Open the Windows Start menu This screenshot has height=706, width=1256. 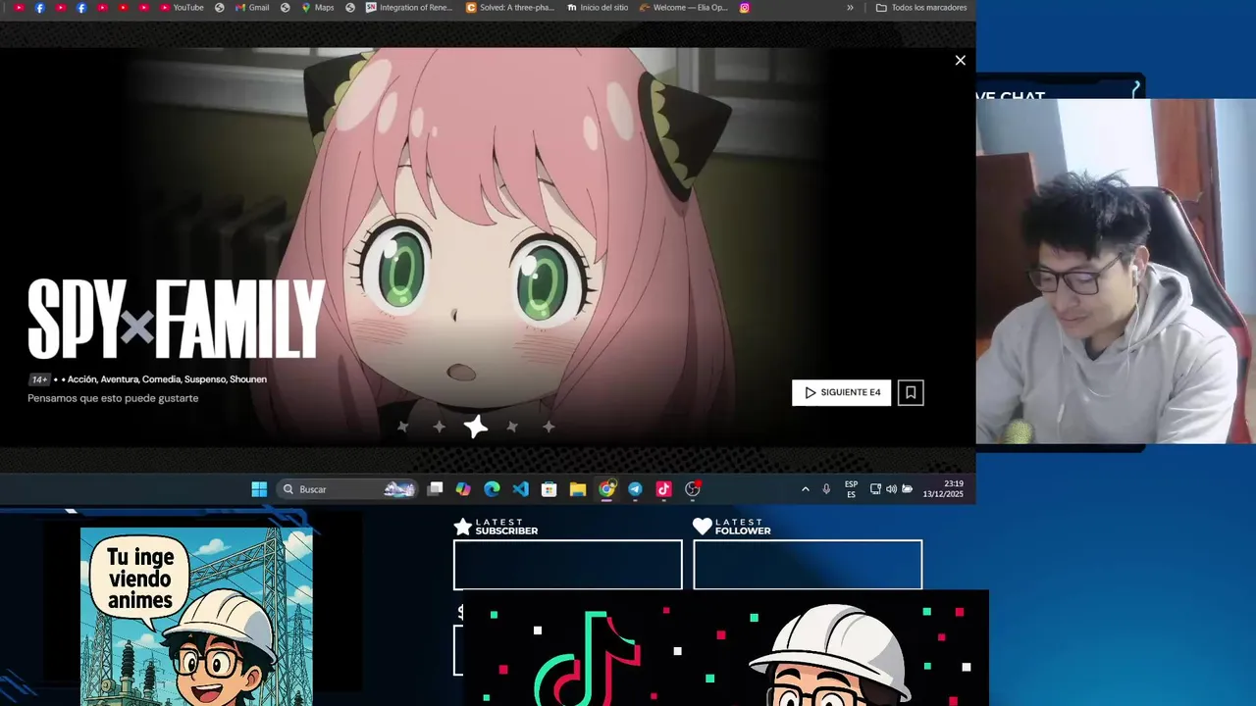tap(259, 489)
